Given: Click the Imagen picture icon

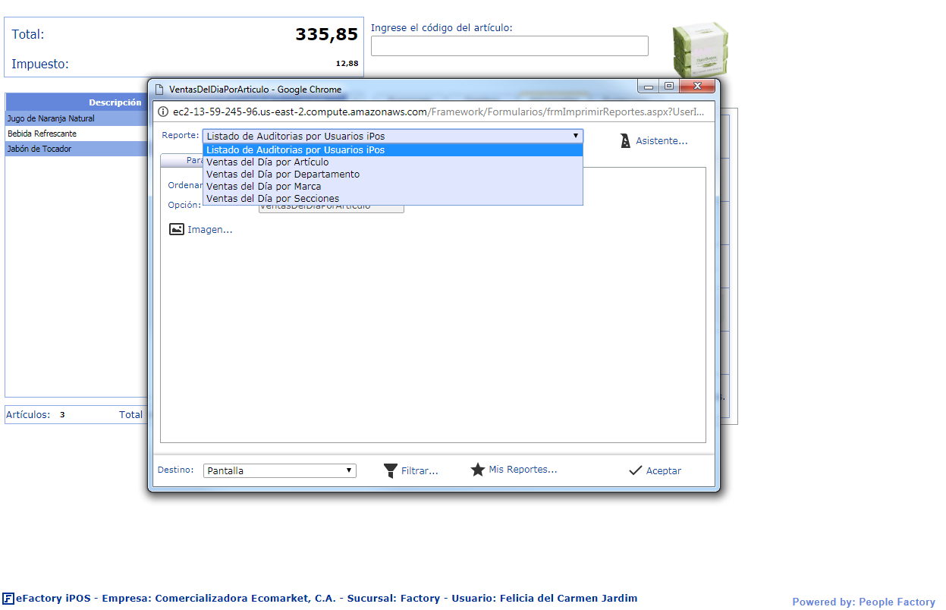Looking at the screenshot, I should (x=177, y=229).
